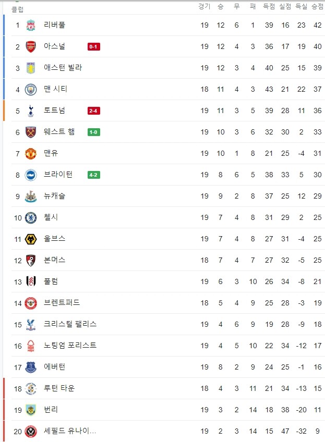This screenshot has width=325, height=442.
Task: Click the Chelsea club crest
Action: (x=31, y=218)
